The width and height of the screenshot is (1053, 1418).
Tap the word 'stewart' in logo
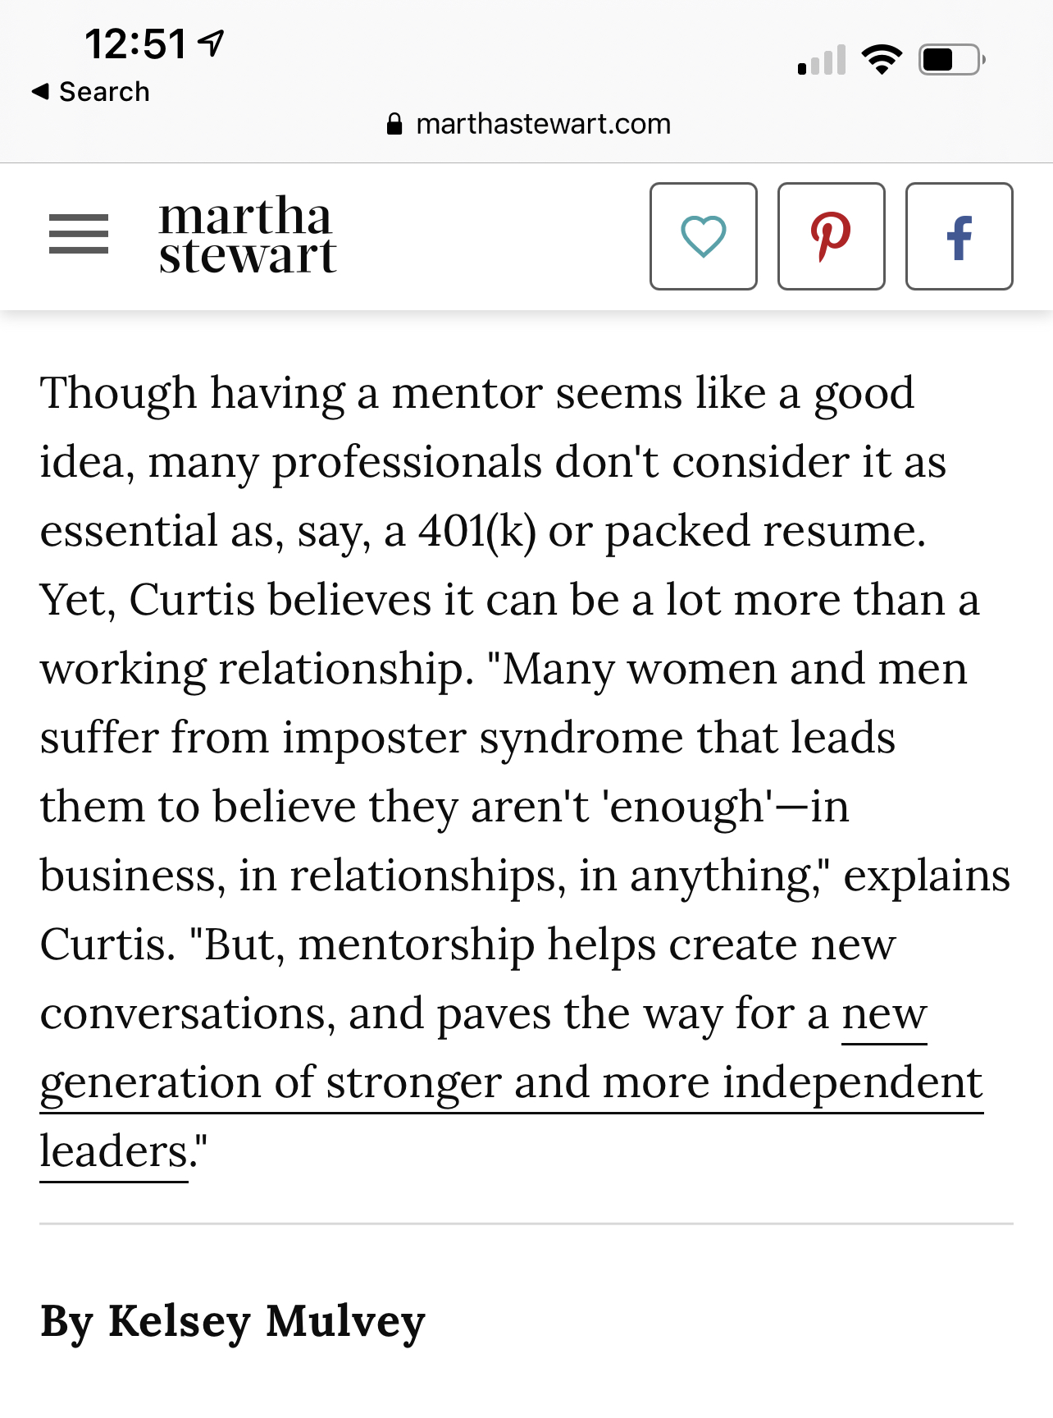tap(247, 256)
